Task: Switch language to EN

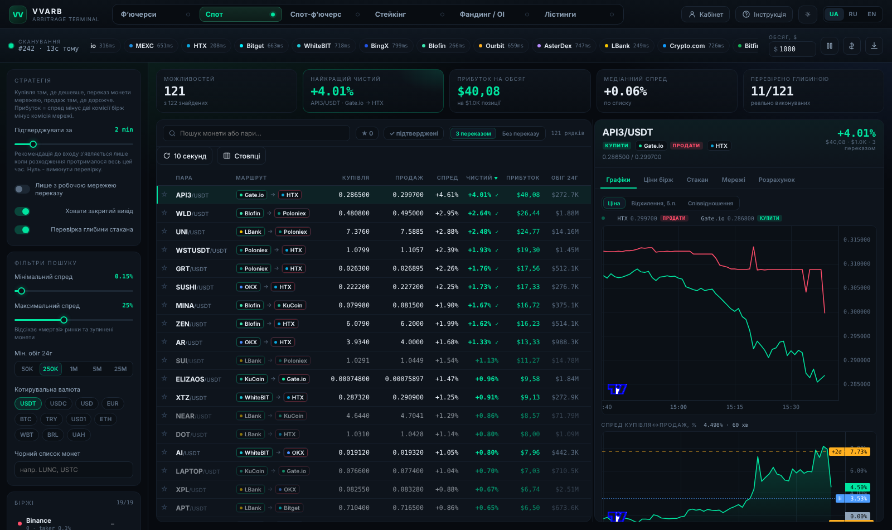Action: pyautogui.click(x=871, y=15)
